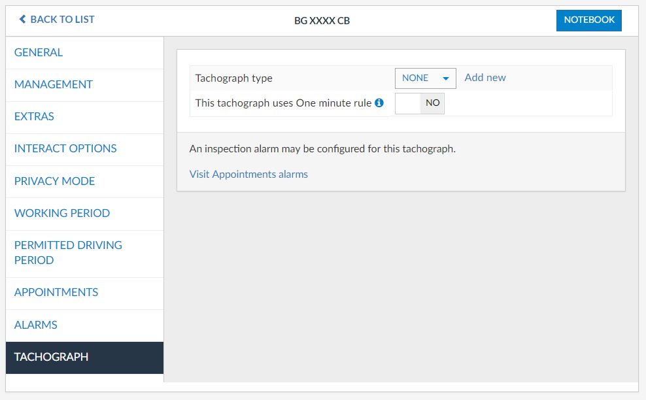Open the GENERAL settings section
Screen dimensions: 646x400
(39, 52)
